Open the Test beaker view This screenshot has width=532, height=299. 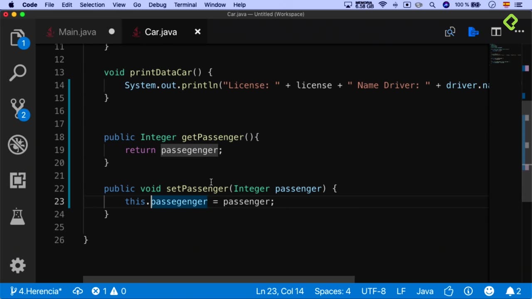[18, 216]
